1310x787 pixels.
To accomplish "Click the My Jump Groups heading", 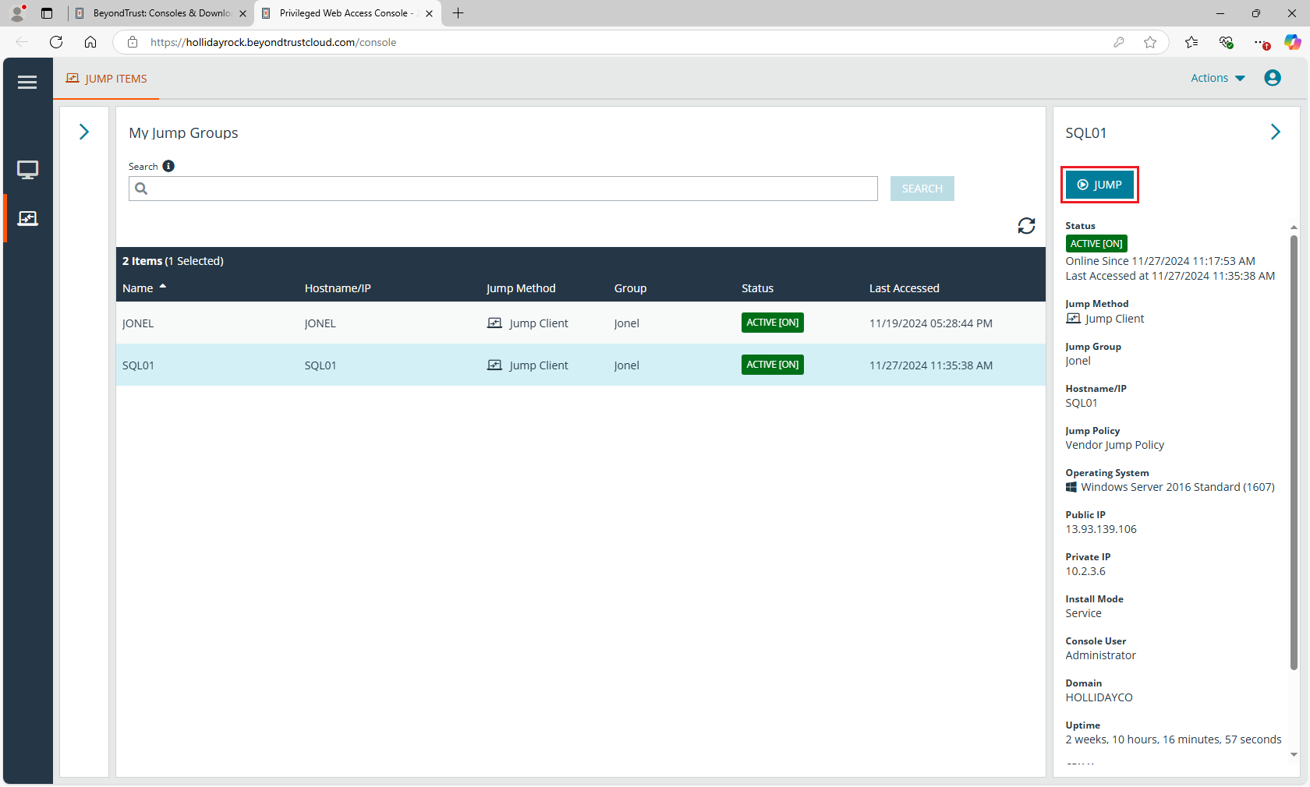I will [183, 132].
